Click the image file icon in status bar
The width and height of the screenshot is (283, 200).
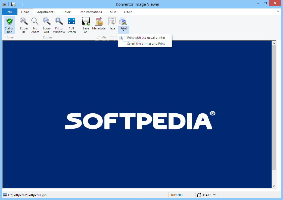pos(5,195)
